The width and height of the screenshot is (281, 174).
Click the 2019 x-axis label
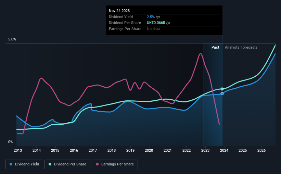tap(130, 150)
